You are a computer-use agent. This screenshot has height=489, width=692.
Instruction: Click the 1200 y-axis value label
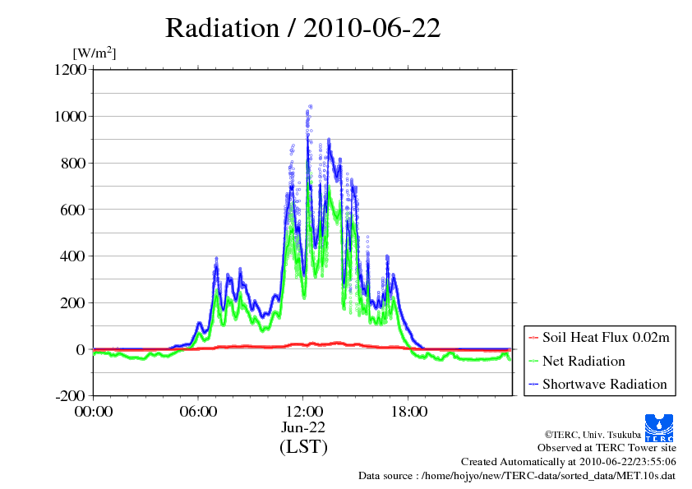[x=71, y=70]
